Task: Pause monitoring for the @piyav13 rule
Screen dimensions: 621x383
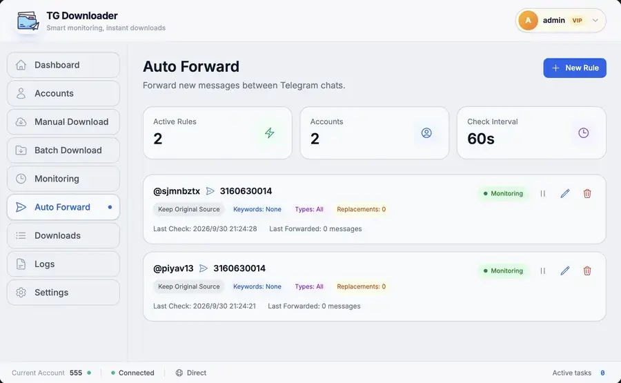Action: point(543,271)
